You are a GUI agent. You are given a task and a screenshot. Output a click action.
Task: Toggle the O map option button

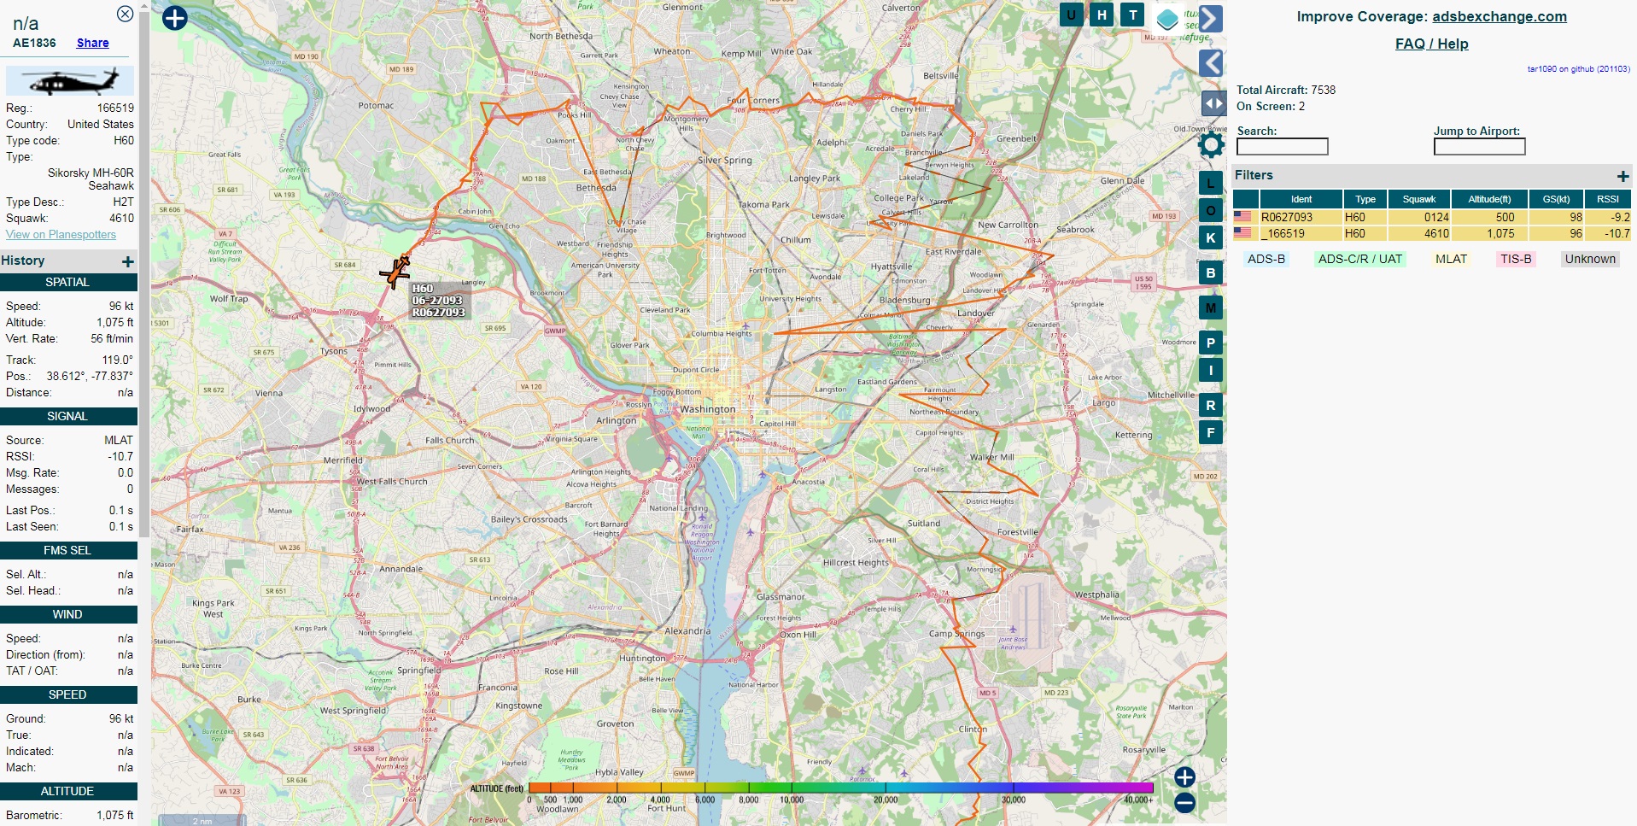pyautogui.click(x=1210, y=210)
